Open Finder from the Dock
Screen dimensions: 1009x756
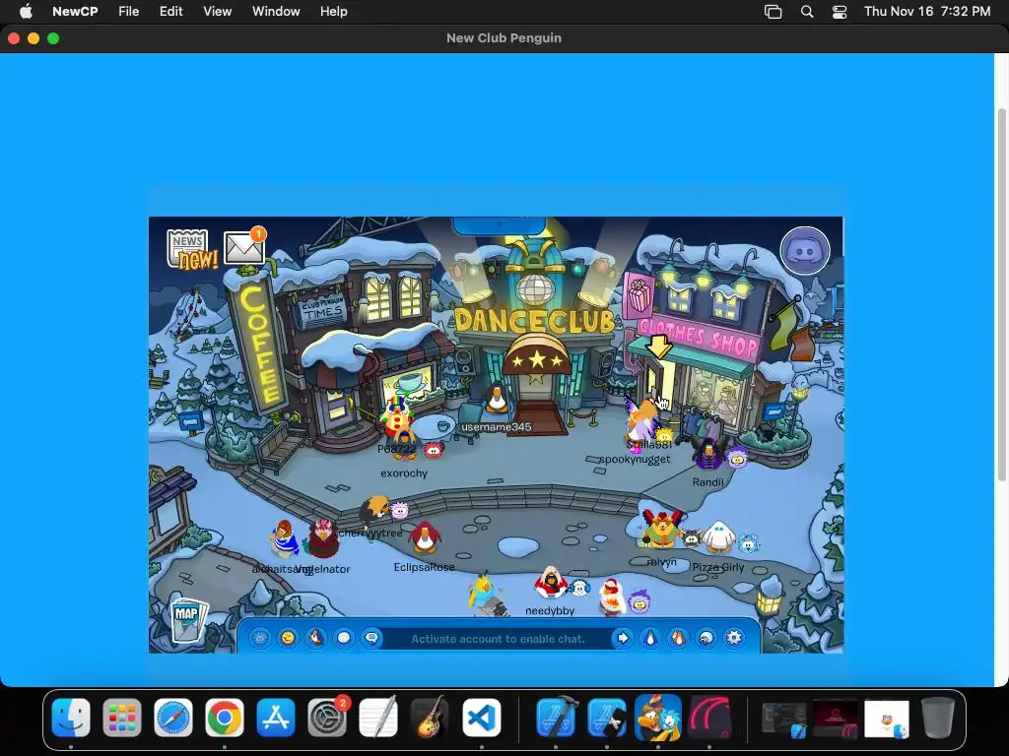pyautogui.click(x=71, y=718)
